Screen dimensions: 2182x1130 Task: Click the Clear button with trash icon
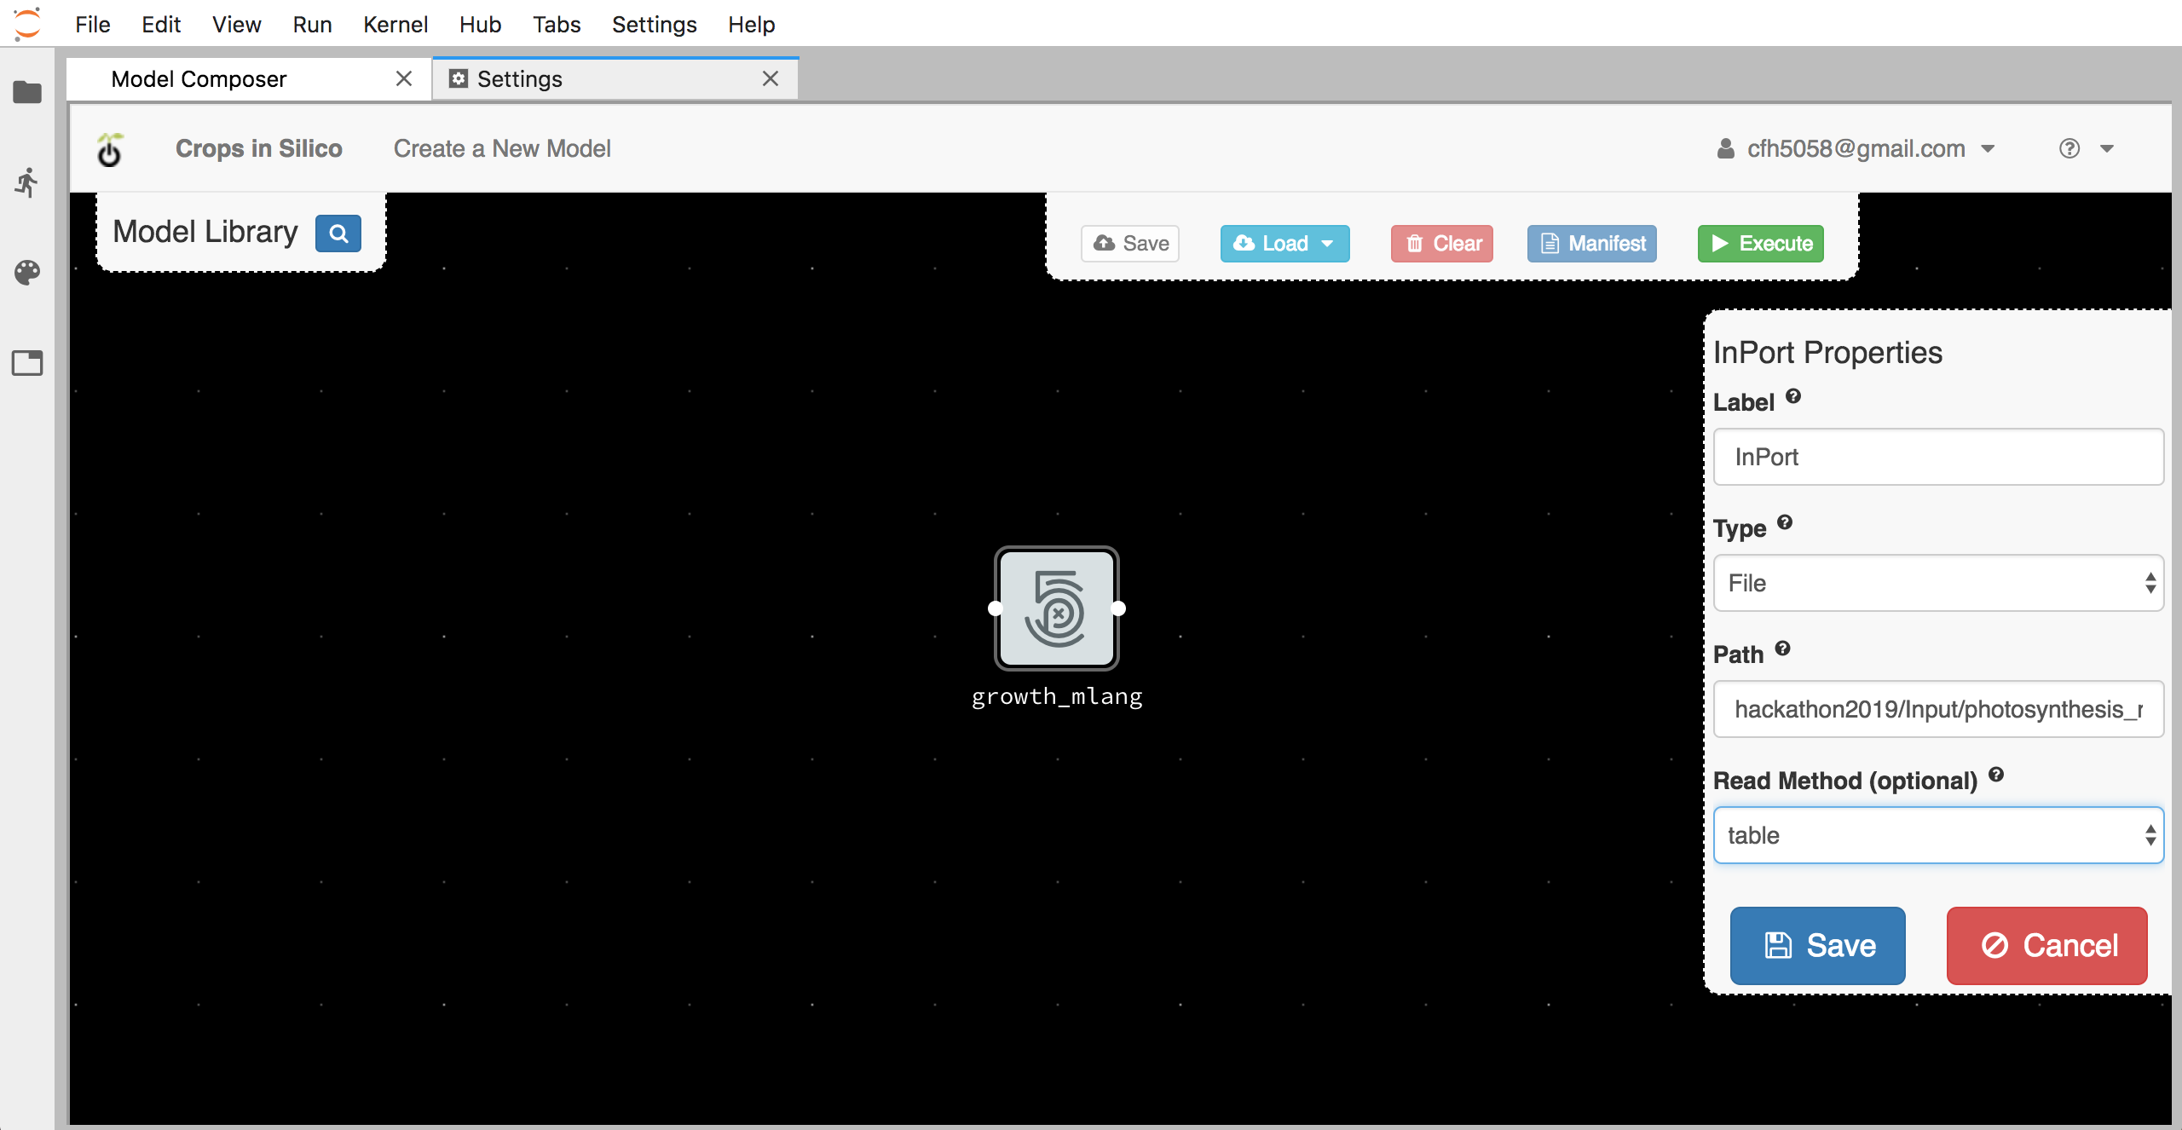coord(1441,242)
